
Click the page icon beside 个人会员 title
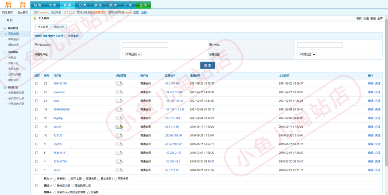[35, 19]
